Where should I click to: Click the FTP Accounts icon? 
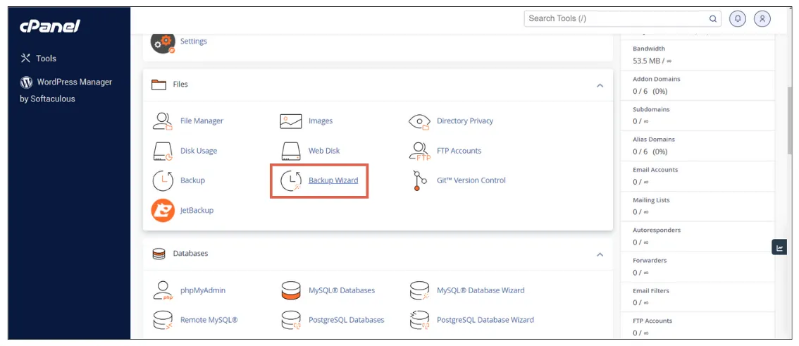point(420,151)
